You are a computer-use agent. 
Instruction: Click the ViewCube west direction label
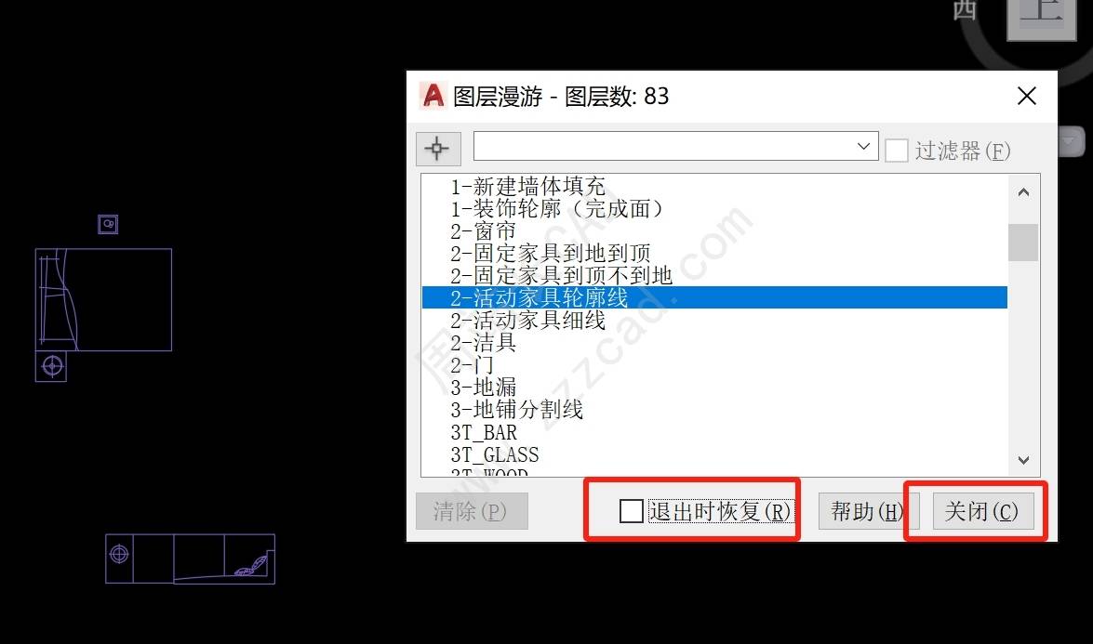pos(964,9)
